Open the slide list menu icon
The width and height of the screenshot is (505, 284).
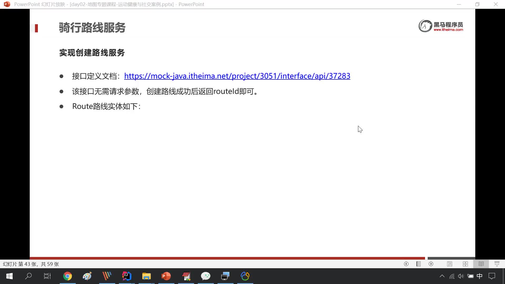pyautogui.click(x=418, y=264)
